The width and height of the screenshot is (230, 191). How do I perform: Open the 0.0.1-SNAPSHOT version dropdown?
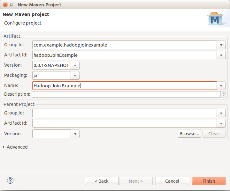point(75,65)
